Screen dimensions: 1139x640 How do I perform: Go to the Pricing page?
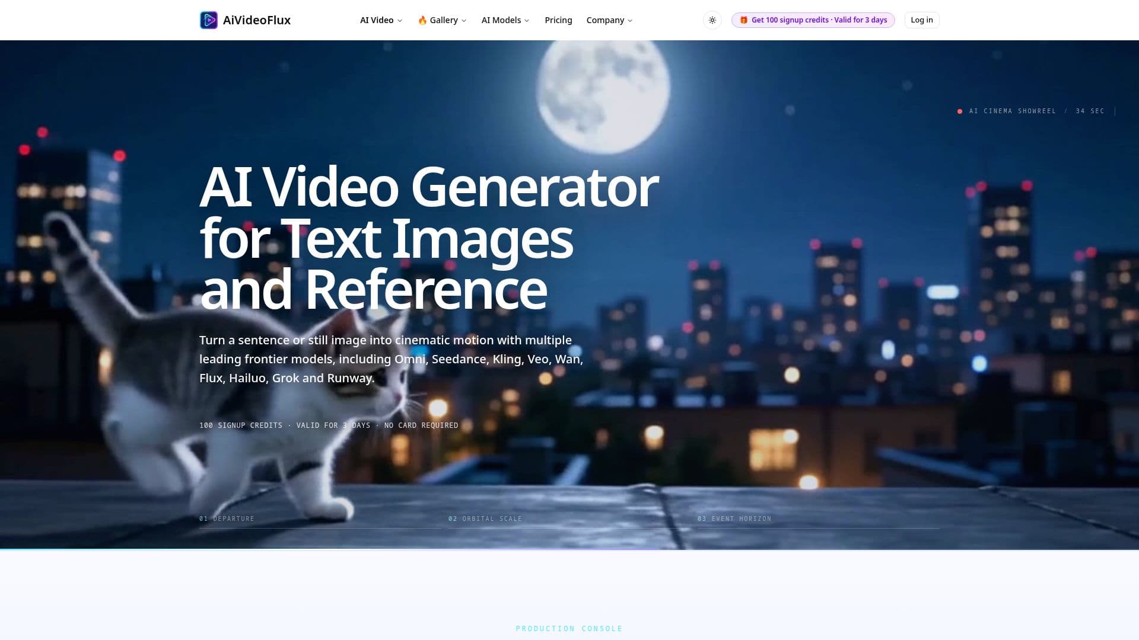pyautogui.click(x=558, y=20)
